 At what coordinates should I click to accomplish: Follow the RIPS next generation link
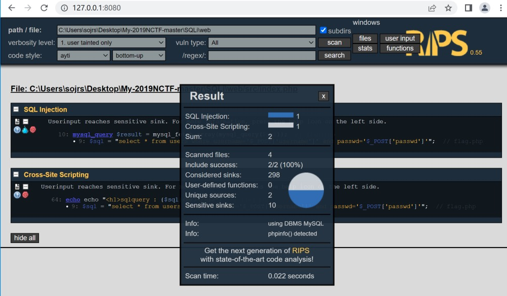tap(301, 251)
